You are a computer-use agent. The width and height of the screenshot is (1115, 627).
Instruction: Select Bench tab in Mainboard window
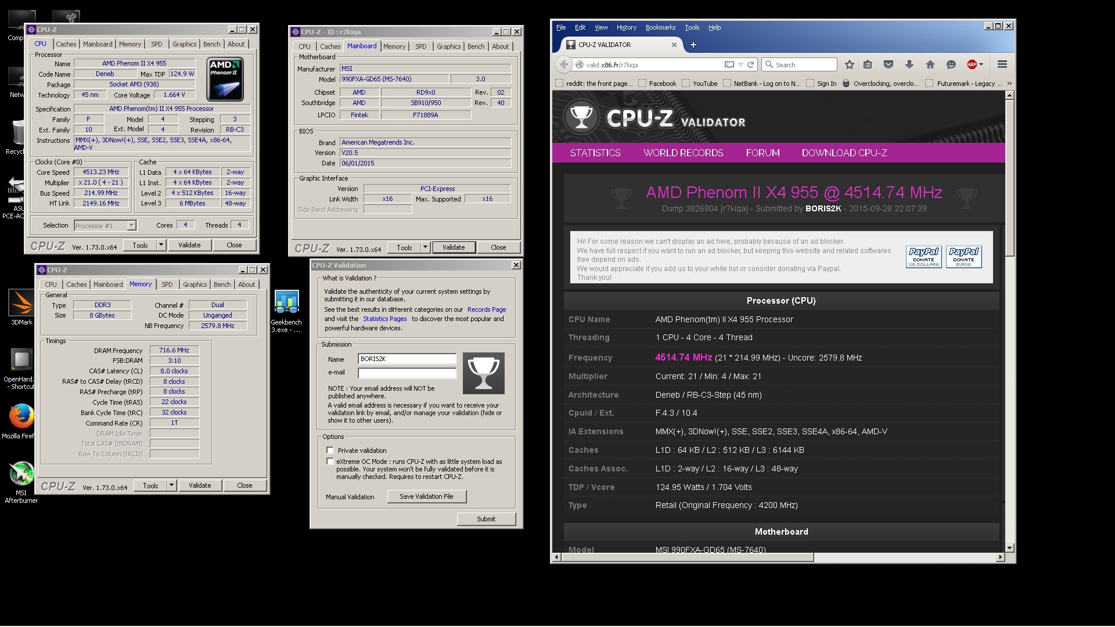click(x=476, y=46)
